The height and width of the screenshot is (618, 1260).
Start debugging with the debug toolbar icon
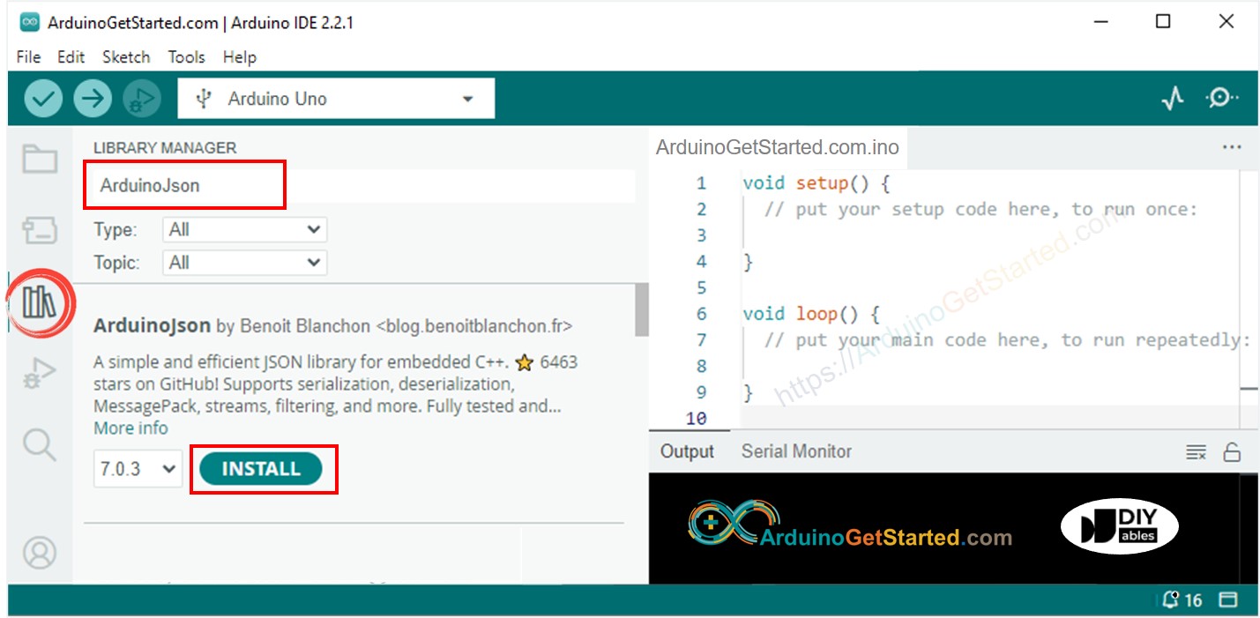(141, 98)
